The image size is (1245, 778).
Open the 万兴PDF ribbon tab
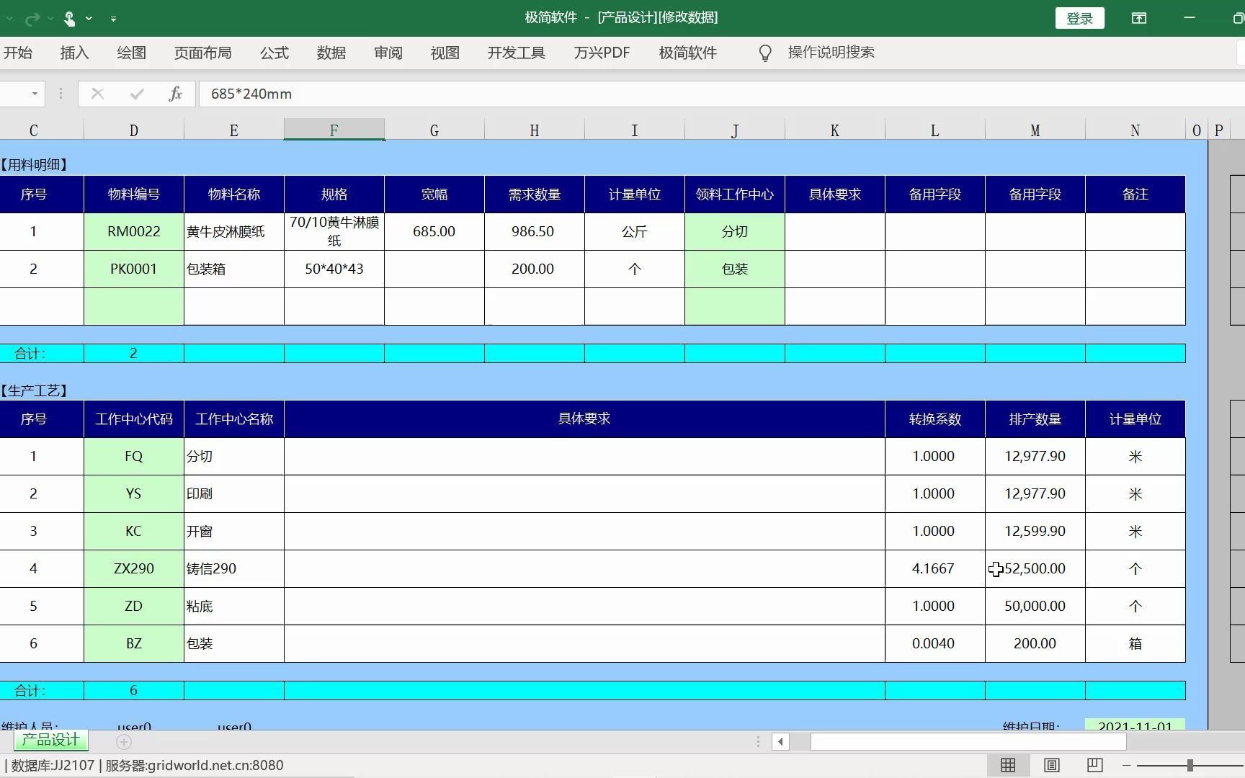602,52
